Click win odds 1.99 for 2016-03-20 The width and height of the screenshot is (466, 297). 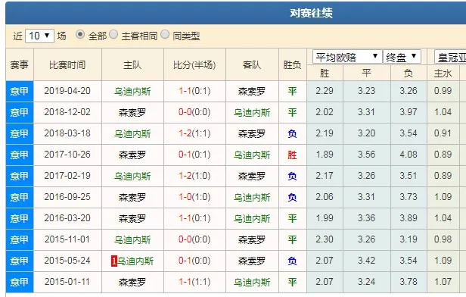pos(325,218)
